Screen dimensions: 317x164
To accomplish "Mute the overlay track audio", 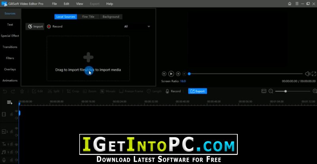I will coord(16,135).
